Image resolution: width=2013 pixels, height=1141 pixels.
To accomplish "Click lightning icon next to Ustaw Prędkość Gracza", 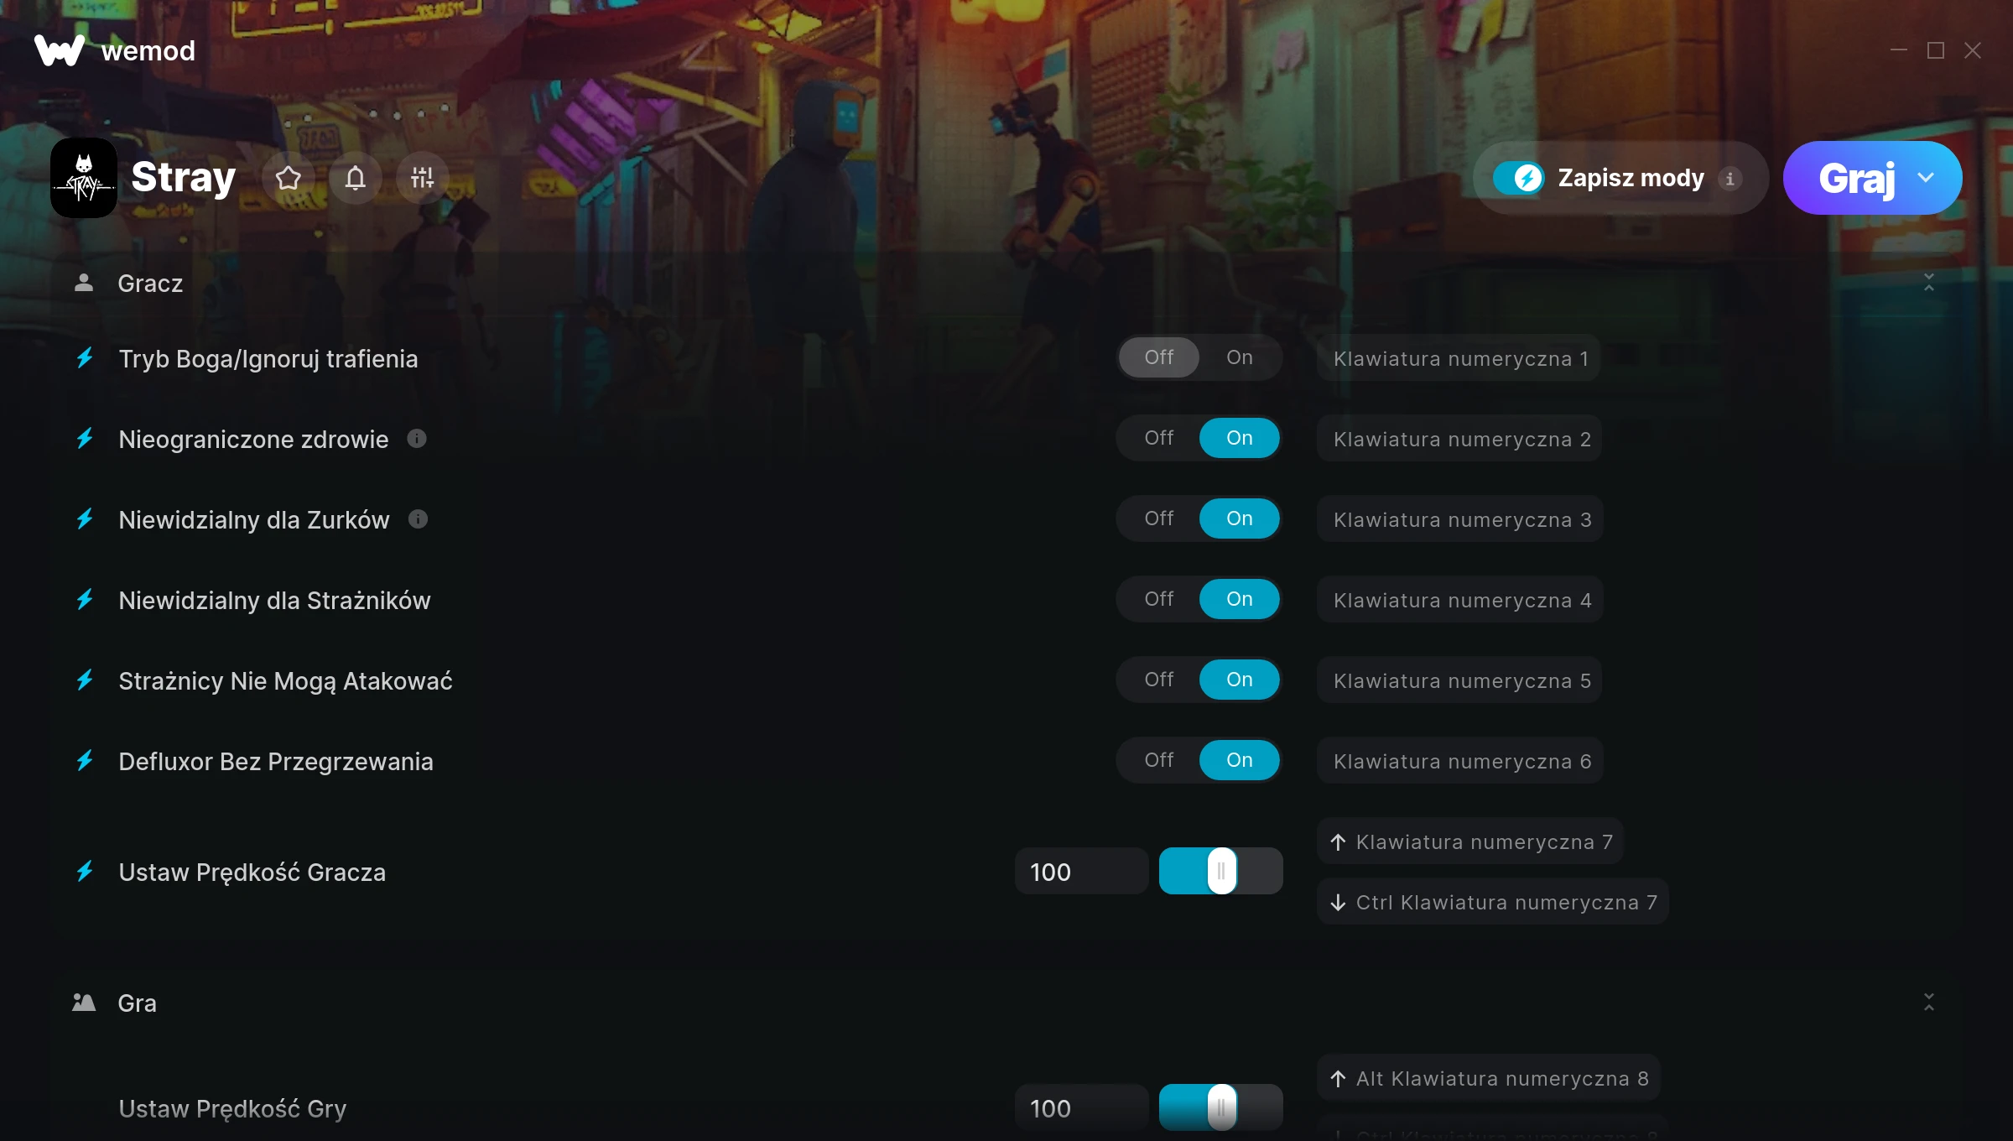I will pyautogui.click(x=85, y=872).
